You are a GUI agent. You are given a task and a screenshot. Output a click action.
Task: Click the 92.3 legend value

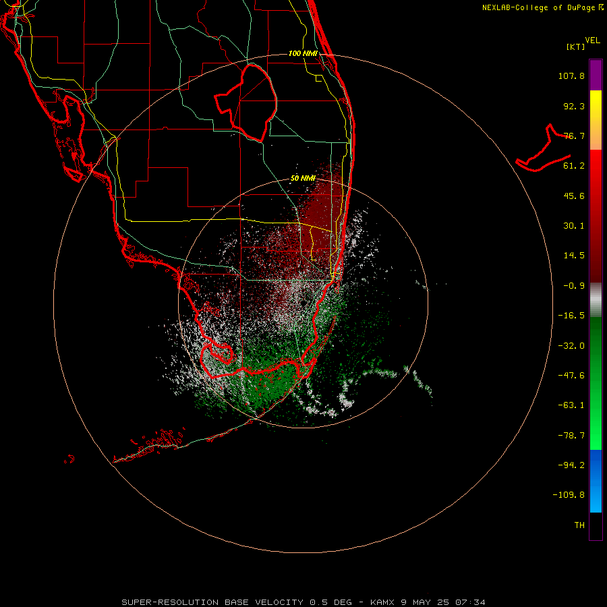click(x=574, y=106)
